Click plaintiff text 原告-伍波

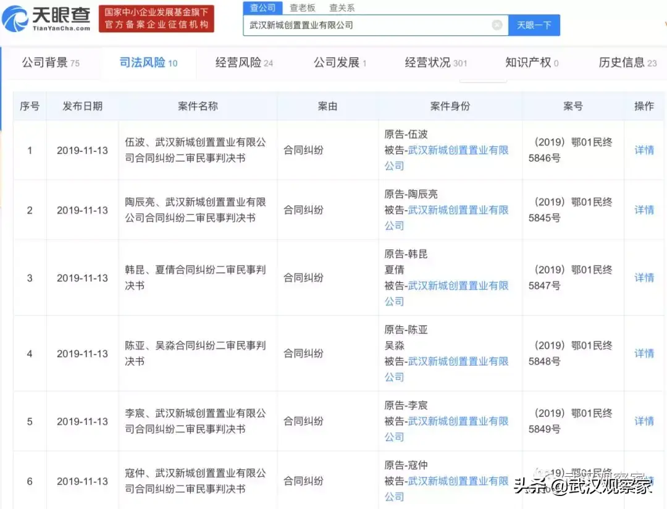[x=406, y=135]
